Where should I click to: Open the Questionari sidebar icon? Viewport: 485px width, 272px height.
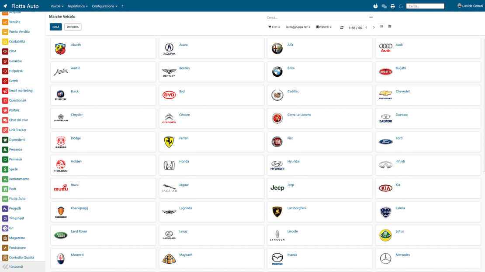5,100
